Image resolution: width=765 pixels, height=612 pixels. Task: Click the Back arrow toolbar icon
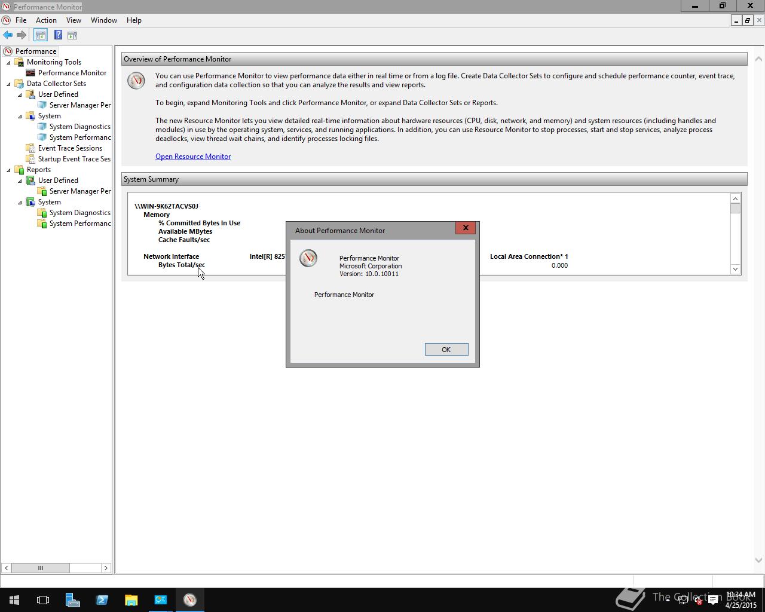coord(8,35)
